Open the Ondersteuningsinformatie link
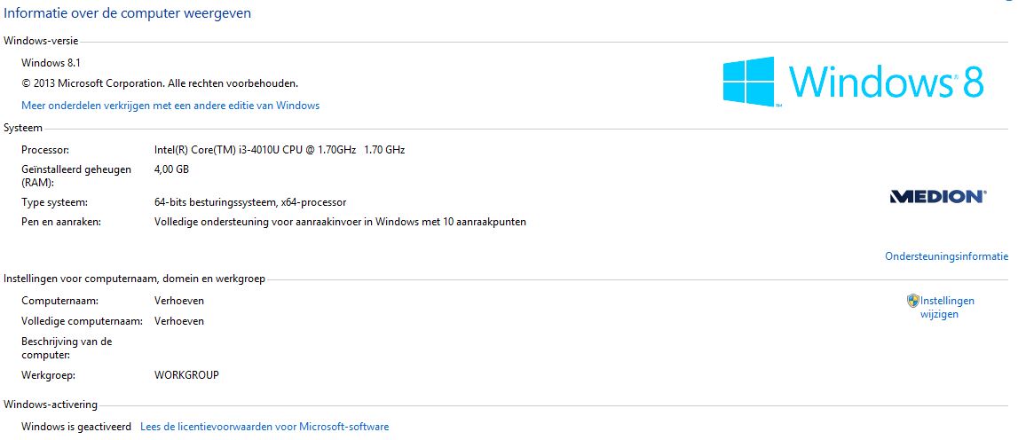Viewport: 1018px width, 440px height. click(946, 256)
